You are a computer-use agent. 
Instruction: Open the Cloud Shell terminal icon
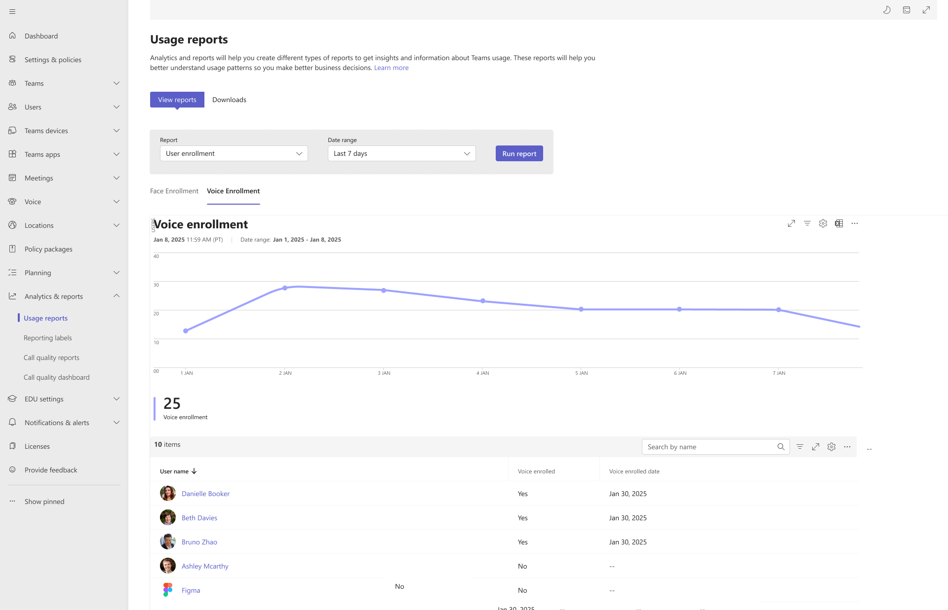907,10
